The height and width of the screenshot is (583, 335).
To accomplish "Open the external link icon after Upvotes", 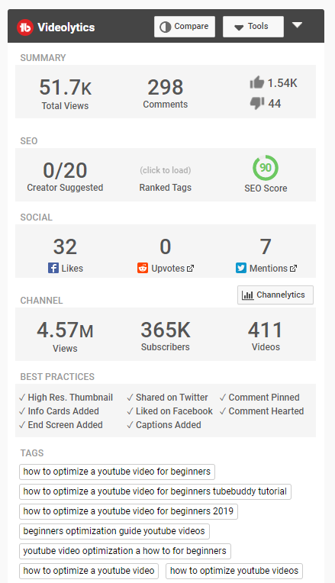I will (x=190, y=268).
